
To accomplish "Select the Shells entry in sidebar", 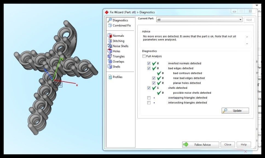I will 116,66.
